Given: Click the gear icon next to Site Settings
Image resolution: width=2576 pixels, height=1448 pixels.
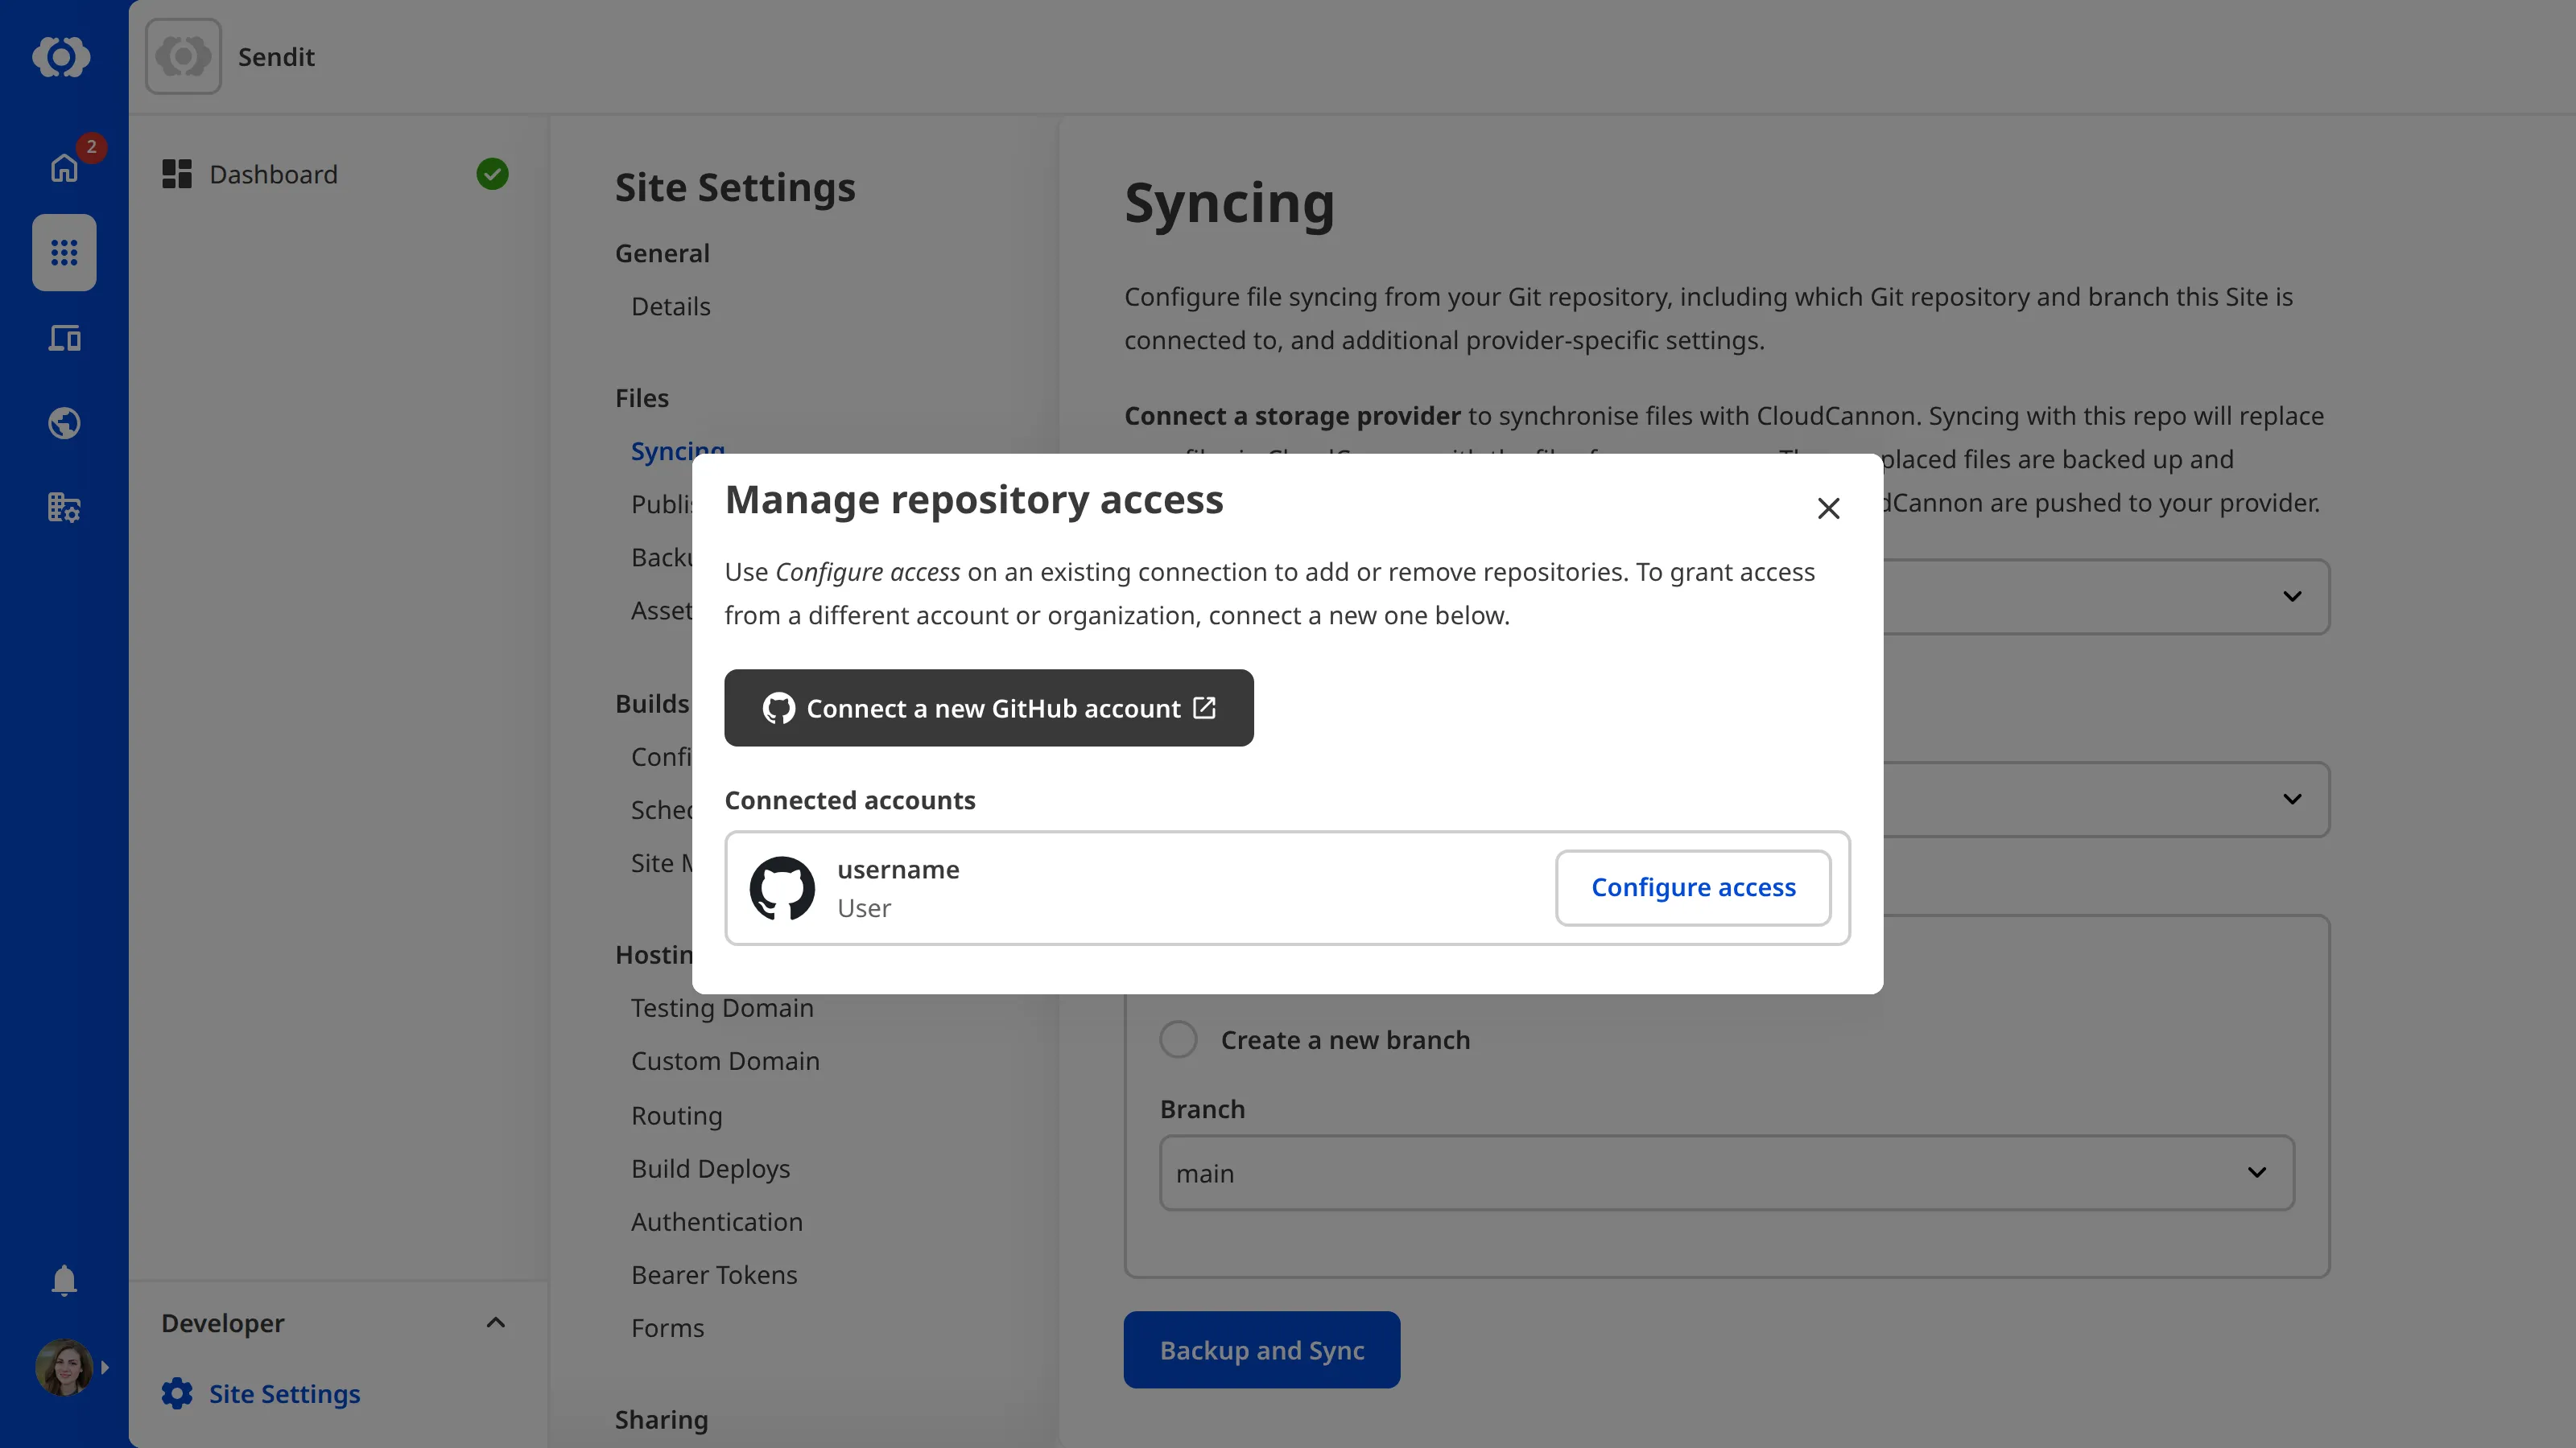Looking at the screenshot, I should tap(177, 1393).
